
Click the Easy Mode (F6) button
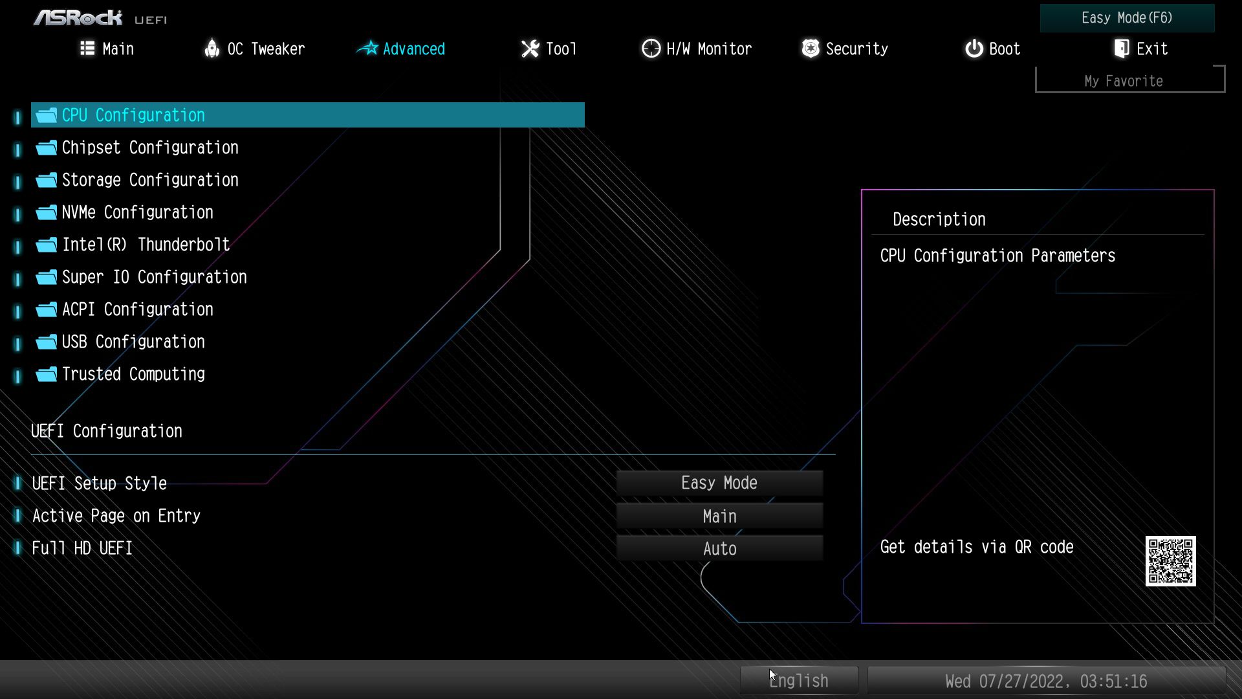[1127, 18]
